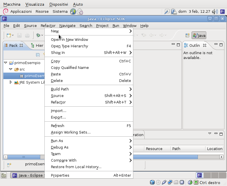
Task: Choose Restore from Local History...
Action: [89, 167]
